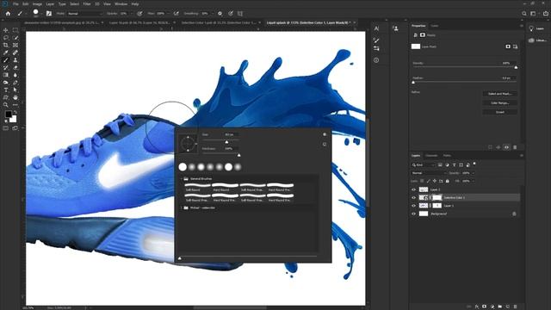Delete mask trash icon in Properties panel
Viewport: 551px width, 310px height.
(x=515, y=147)
